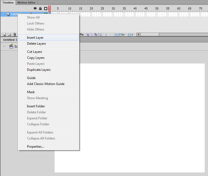This screenshot has height=176, width=208.
Task: Click the grayed Delete Folder entry
Action: [48, 112]
